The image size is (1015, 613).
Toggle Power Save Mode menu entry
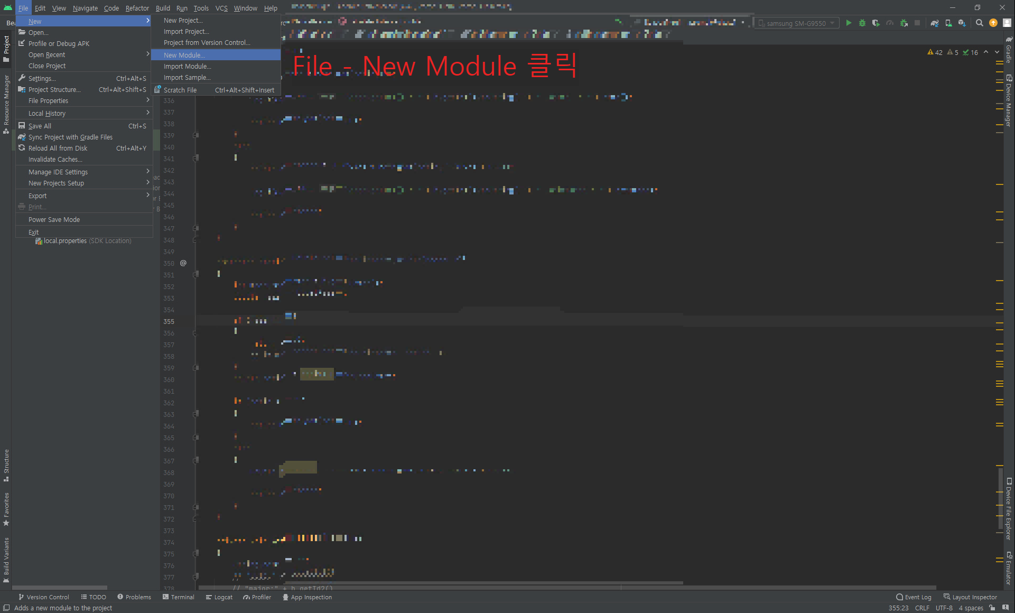click(x=54, y=219)
